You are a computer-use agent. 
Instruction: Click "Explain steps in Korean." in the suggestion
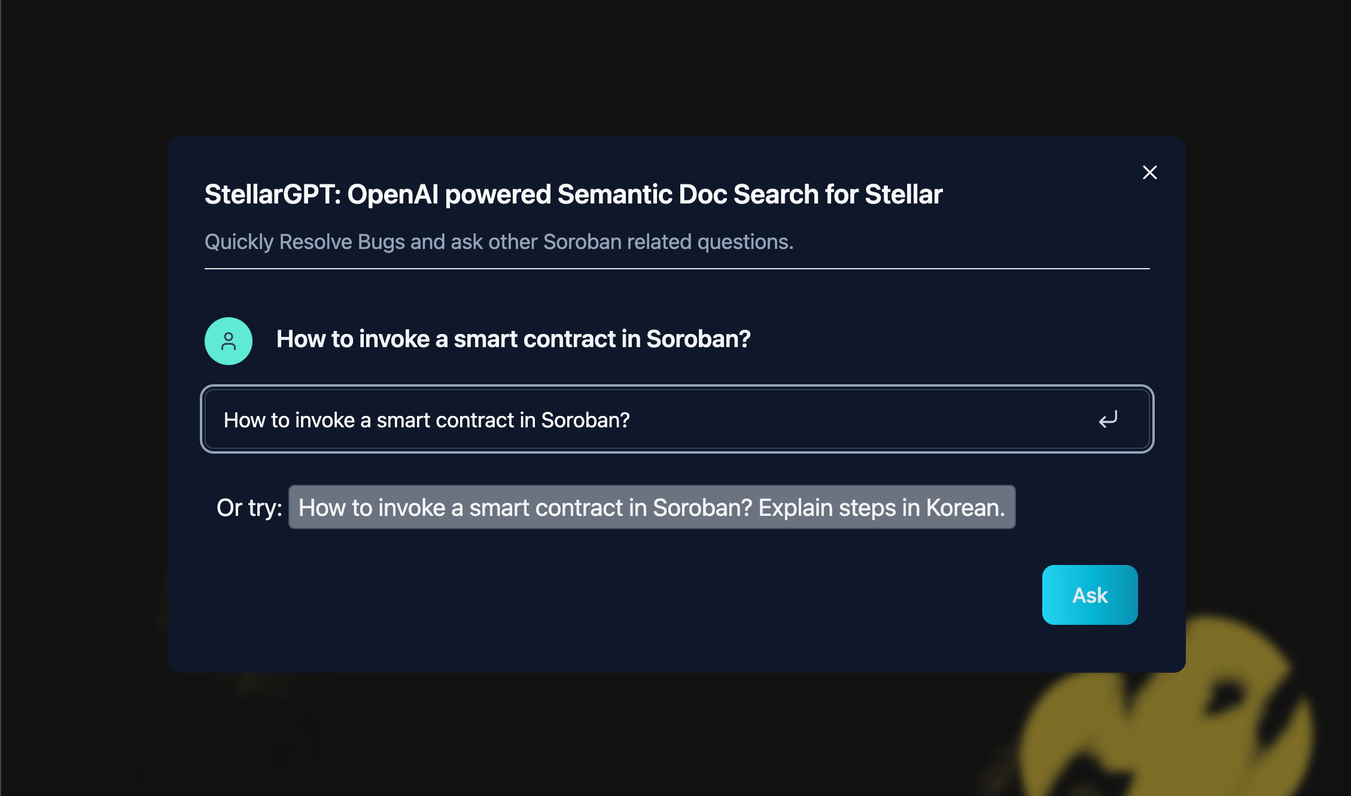[881, 508]
